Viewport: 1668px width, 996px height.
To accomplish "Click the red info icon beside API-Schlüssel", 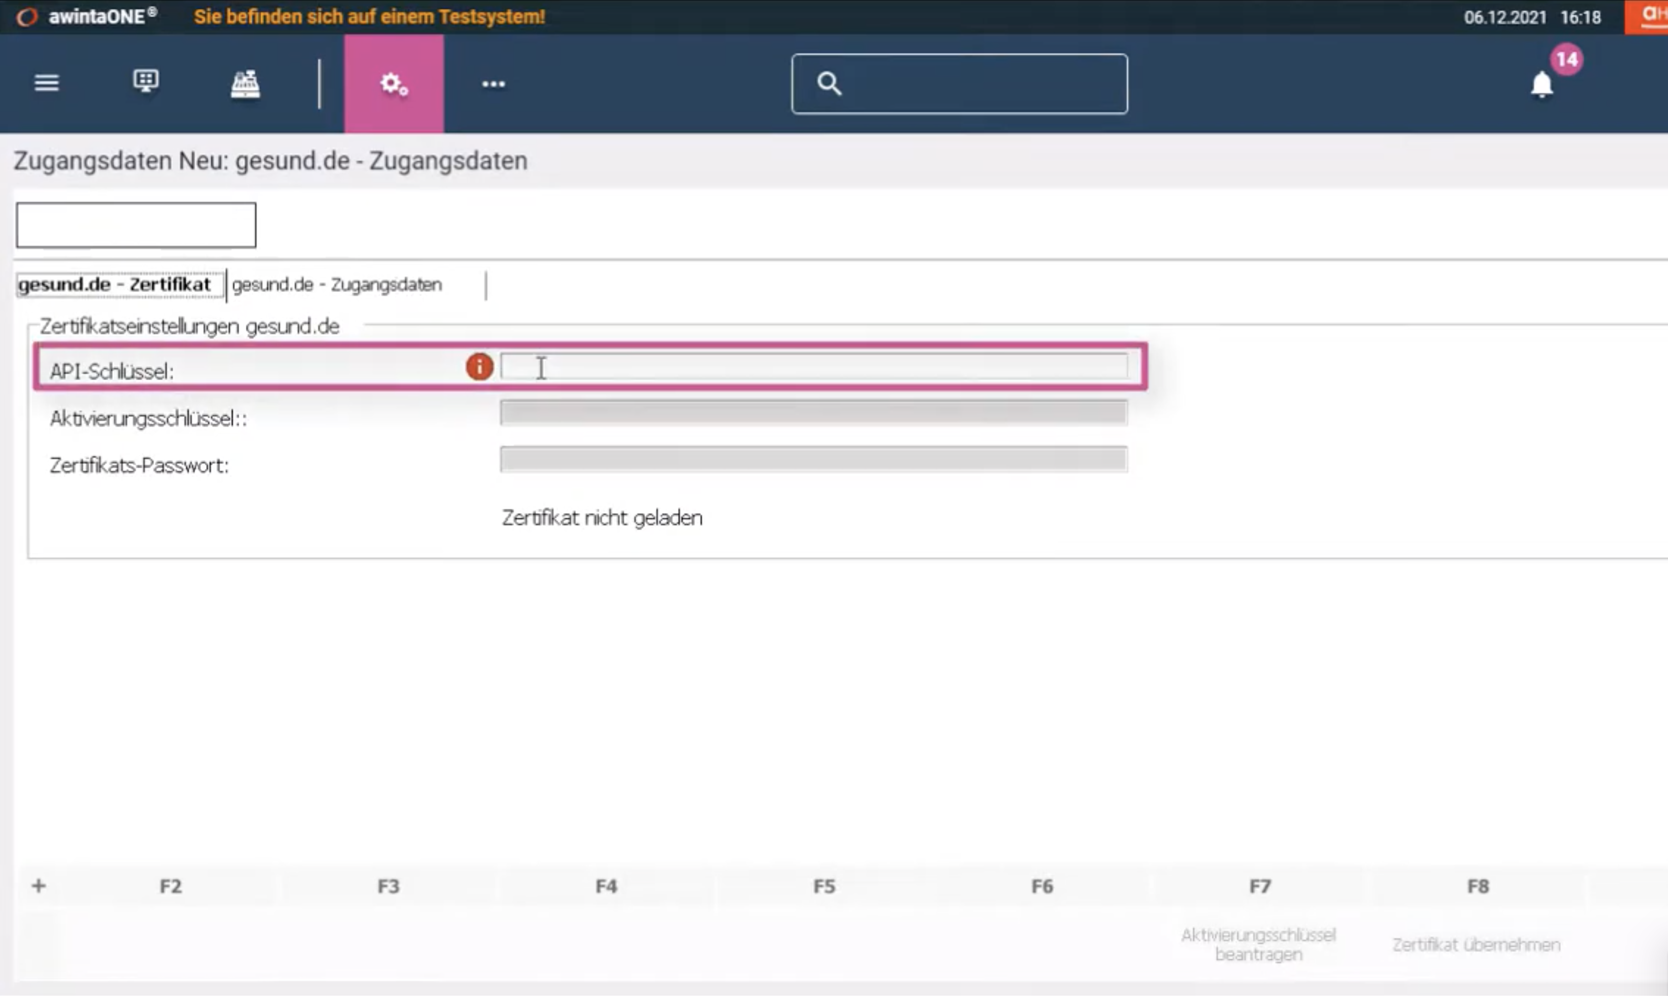I will (x=479, y=367).
